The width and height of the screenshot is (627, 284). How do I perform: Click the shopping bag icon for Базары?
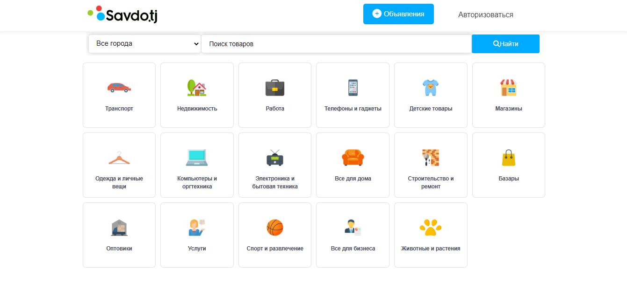[508, 157]
